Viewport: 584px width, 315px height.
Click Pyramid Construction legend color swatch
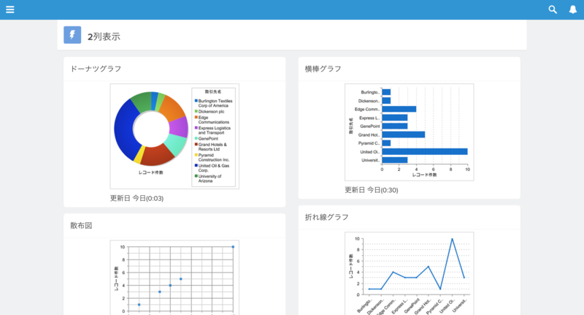point(196,155)
